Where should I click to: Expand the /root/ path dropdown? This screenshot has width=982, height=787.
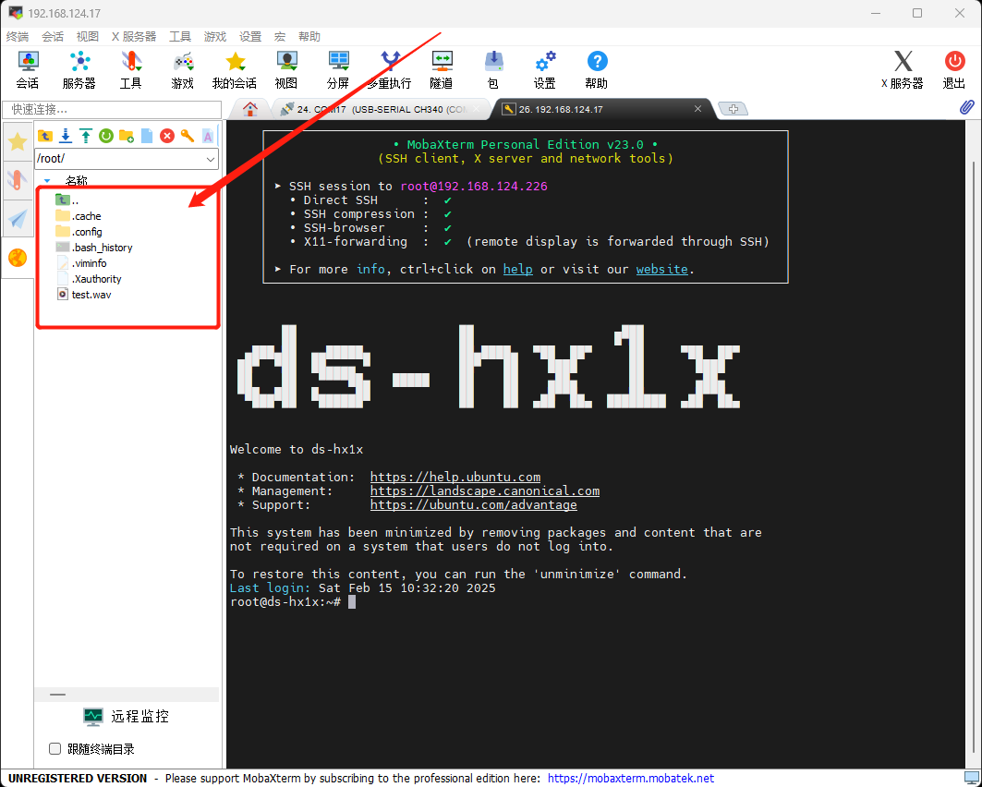click(210, 159)
